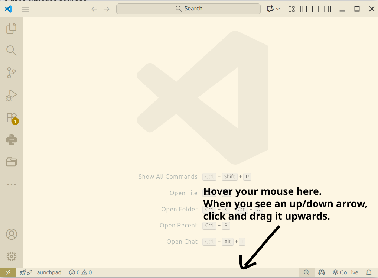Viewport: 378px width, 278px height.
Task: Expand the chat dropdown chevron in title bar
Action: tap(278, 9)
